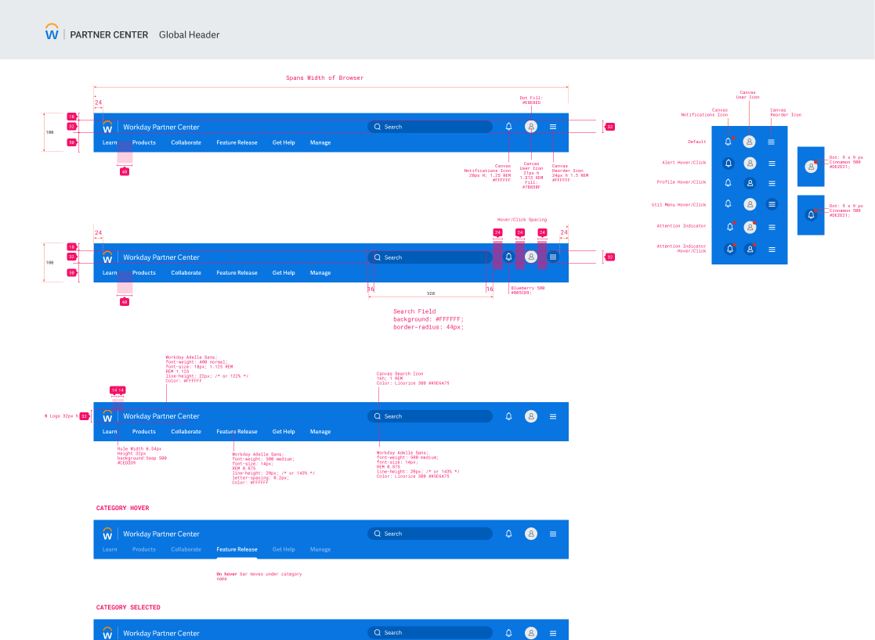Click notification bell in the Category Hover header
The width and height of the screenshot is (875, 640).
click(508, 534)
